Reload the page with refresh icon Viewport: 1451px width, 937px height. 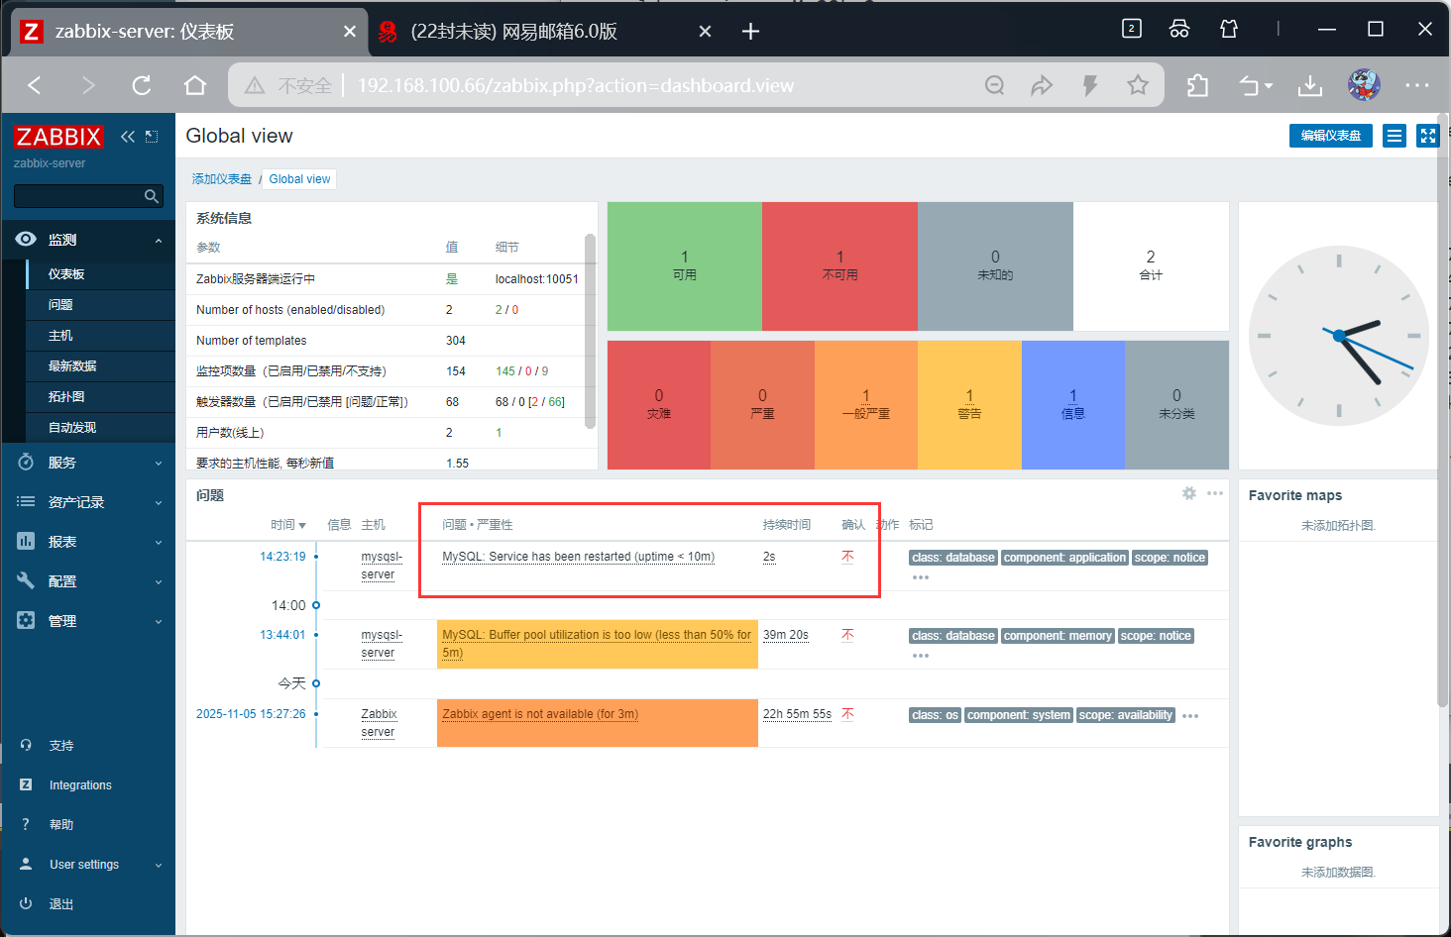click(x=142, y=85)
